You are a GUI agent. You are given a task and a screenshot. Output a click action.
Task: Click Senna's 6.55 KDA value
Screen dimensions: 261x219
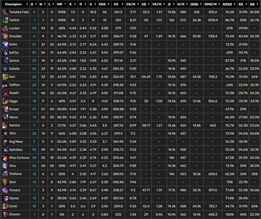pos(104,60)
